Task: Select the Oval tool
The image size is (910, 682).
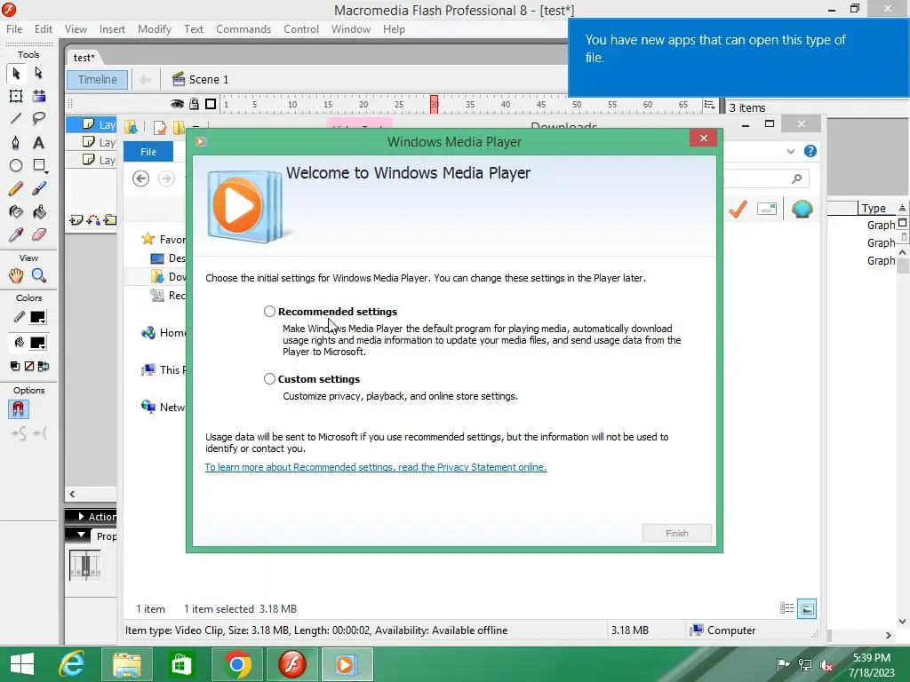Action: tap(16, 166)
